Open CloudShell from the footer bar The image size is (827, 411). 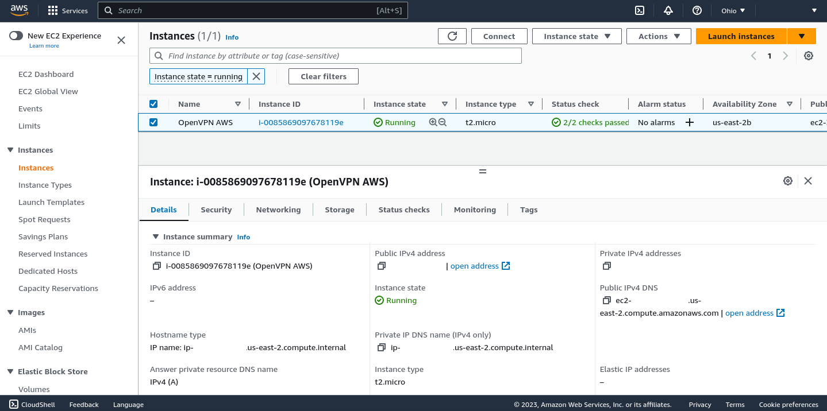32,404
